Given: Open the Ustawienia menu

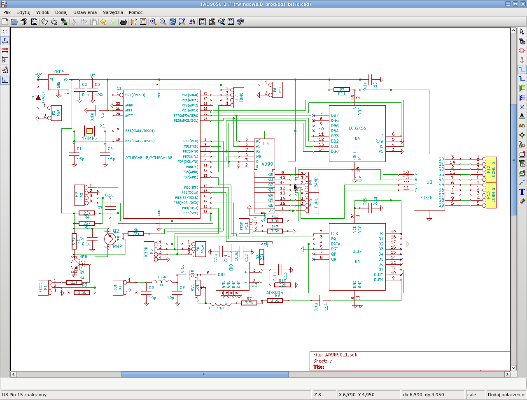Looking at the screenshot, I should 85,12.
